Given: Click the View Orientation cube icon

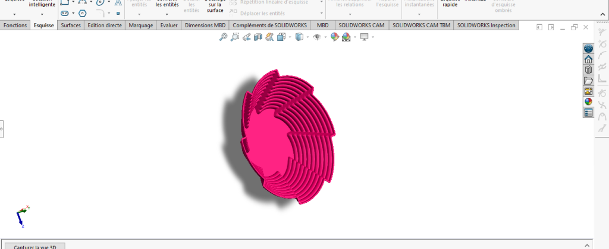Looking at the screenshot, I should point(281,37).
